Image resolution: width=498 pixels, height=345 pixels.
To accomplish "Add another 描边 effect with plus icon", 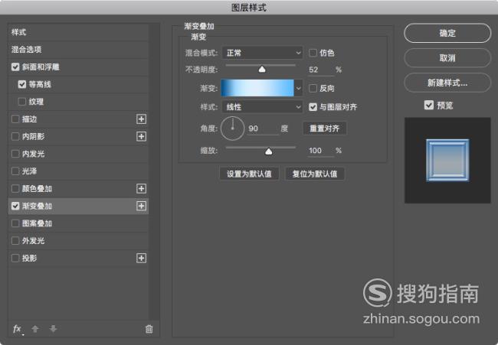I will [141, 119].
